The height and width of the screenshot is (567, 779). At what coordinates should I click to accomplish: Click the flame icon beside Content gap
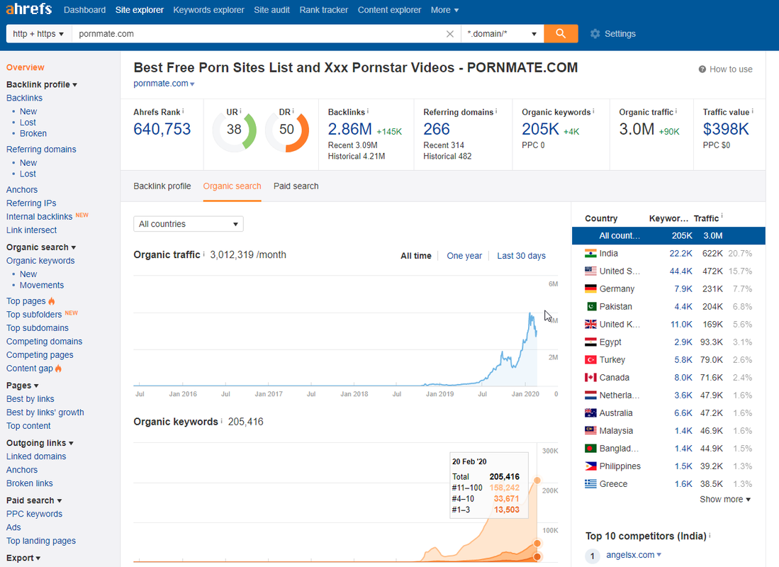click(x=59, y=369)
